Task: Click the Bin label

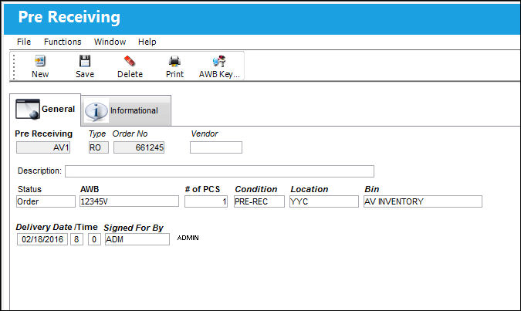Action: tap(371, 189)
